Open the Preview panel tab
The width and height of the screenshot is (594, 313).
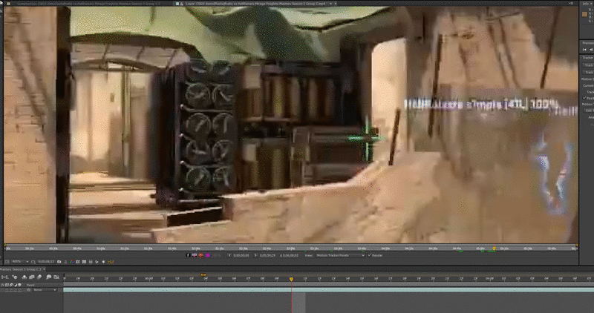(588, 43)
